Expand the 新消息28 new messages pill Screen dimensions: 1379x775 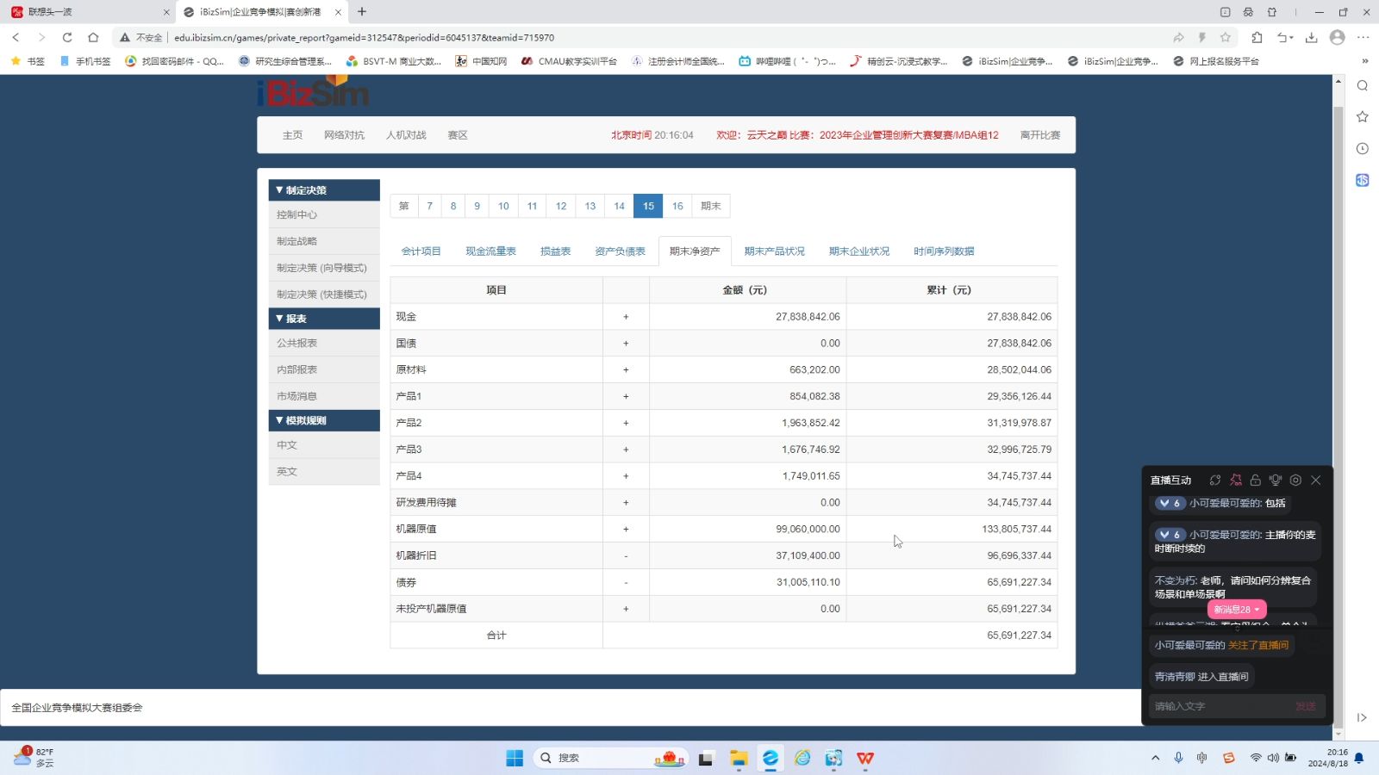(x=1237, y=609)
